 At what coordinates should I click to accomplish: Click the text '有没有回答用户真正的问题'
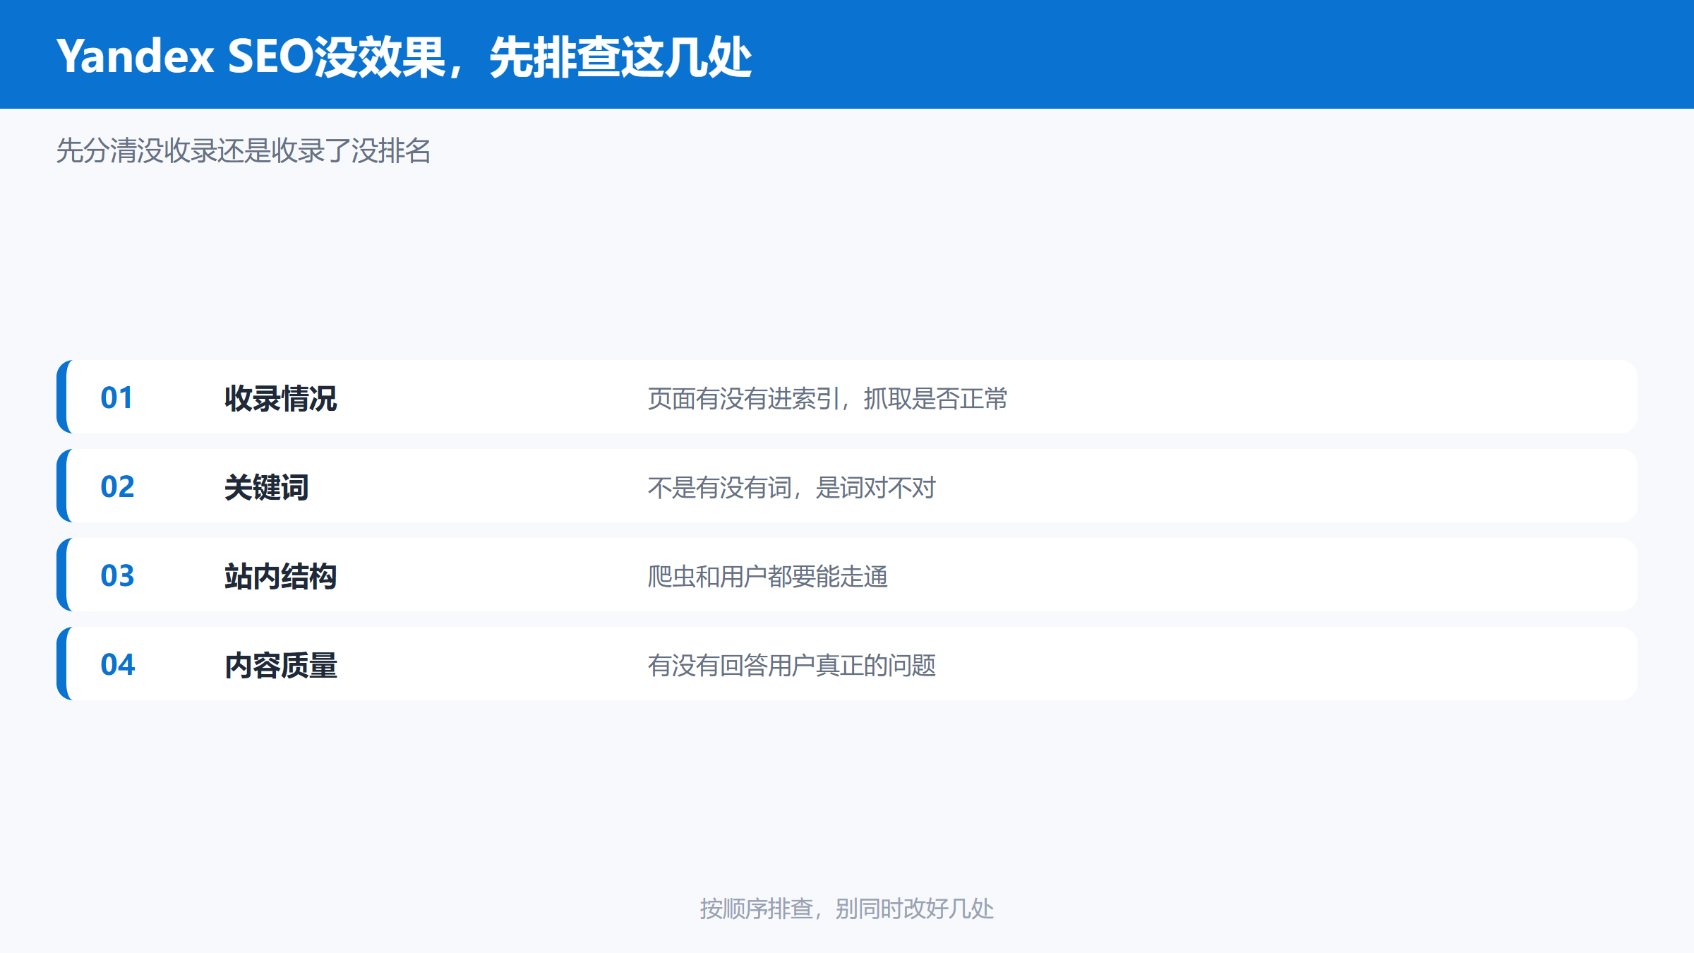(x=791, y=666)
